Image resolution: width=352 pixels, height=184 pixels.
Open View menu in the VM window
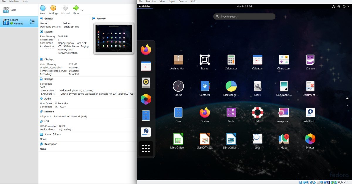point(162,1)
